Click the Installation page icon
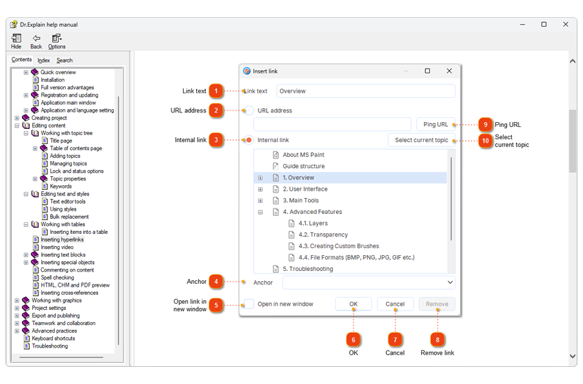583x384 pixels. [36, 80]
